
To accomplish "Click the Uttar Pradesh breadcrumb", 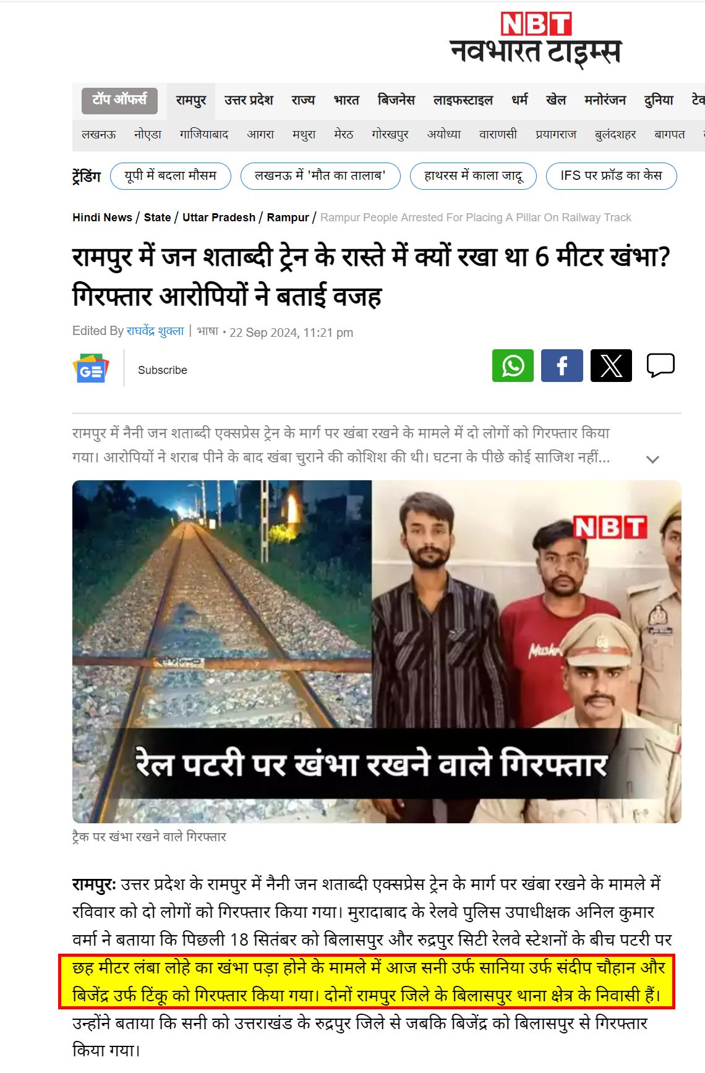I will [x=219, y=218].
